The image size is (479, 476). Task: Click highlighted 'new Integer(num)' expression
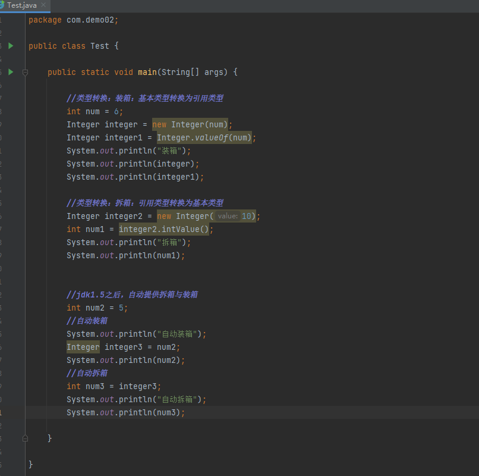191,125
